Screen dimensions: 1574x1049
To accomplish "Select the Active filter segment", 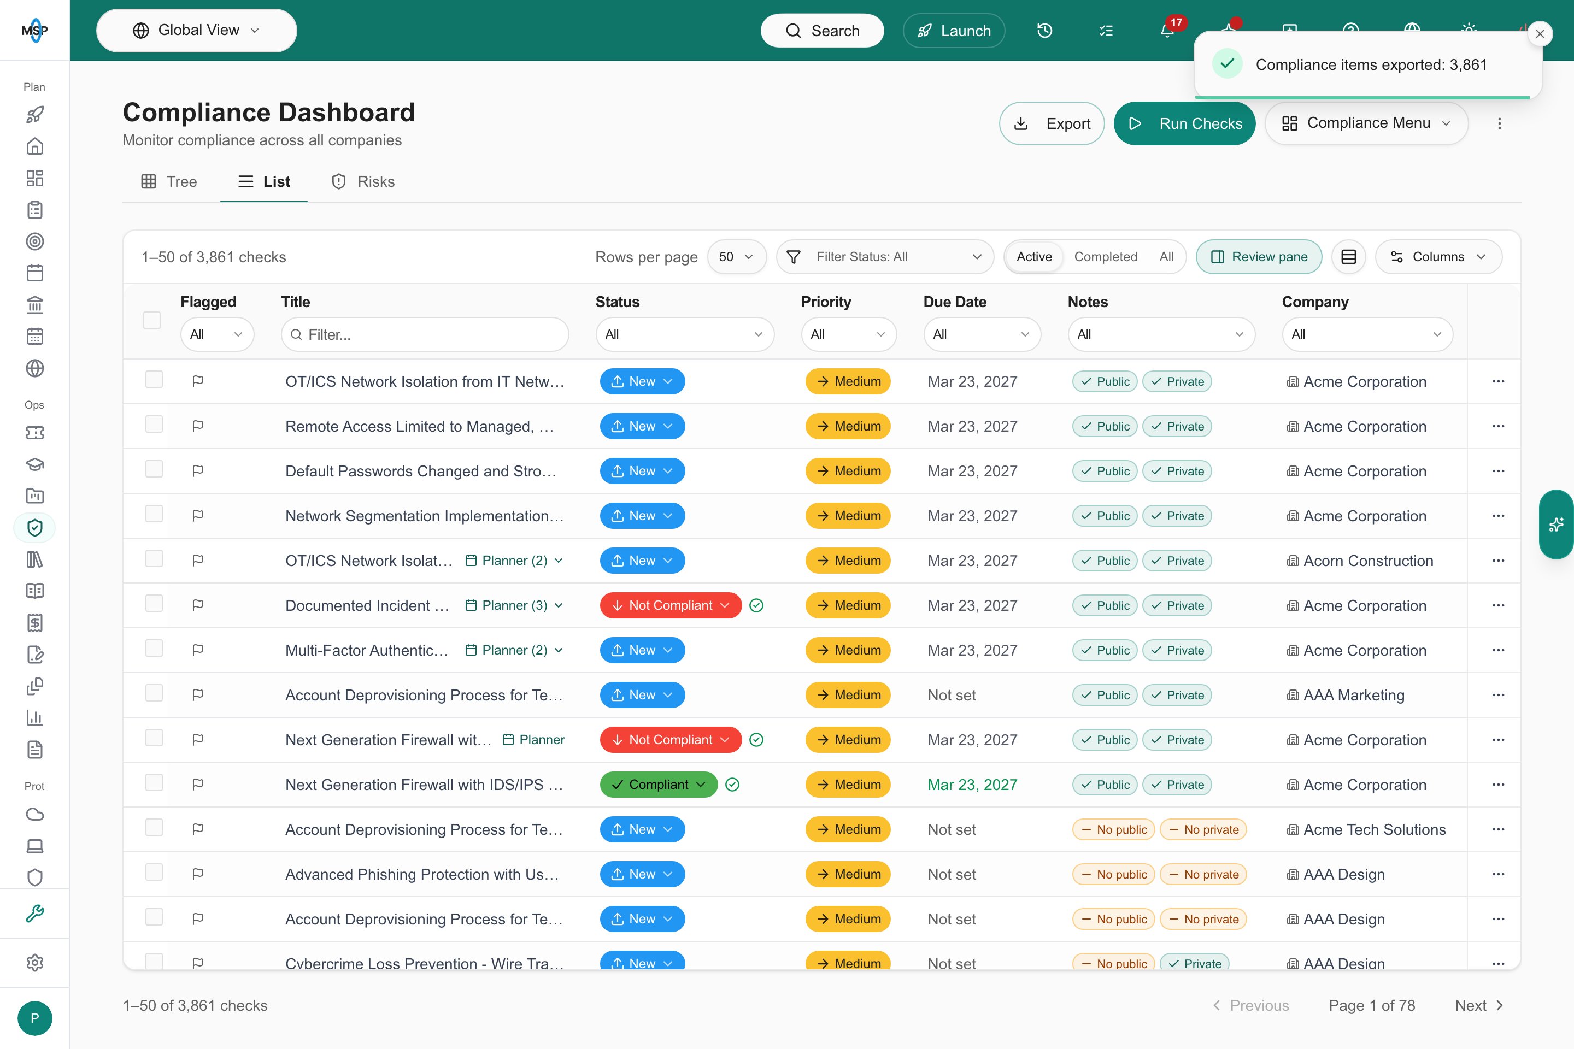I will click(1034, 257).
